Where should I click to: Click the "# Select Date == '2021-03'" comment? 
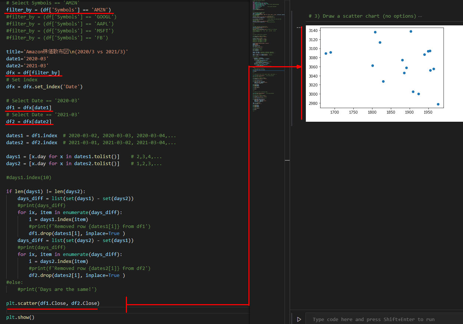[43, 114]
